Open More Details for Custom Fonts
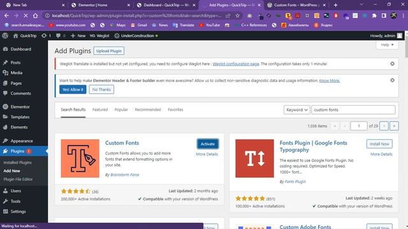Screen dimensions: 408x229 point(207,154)
